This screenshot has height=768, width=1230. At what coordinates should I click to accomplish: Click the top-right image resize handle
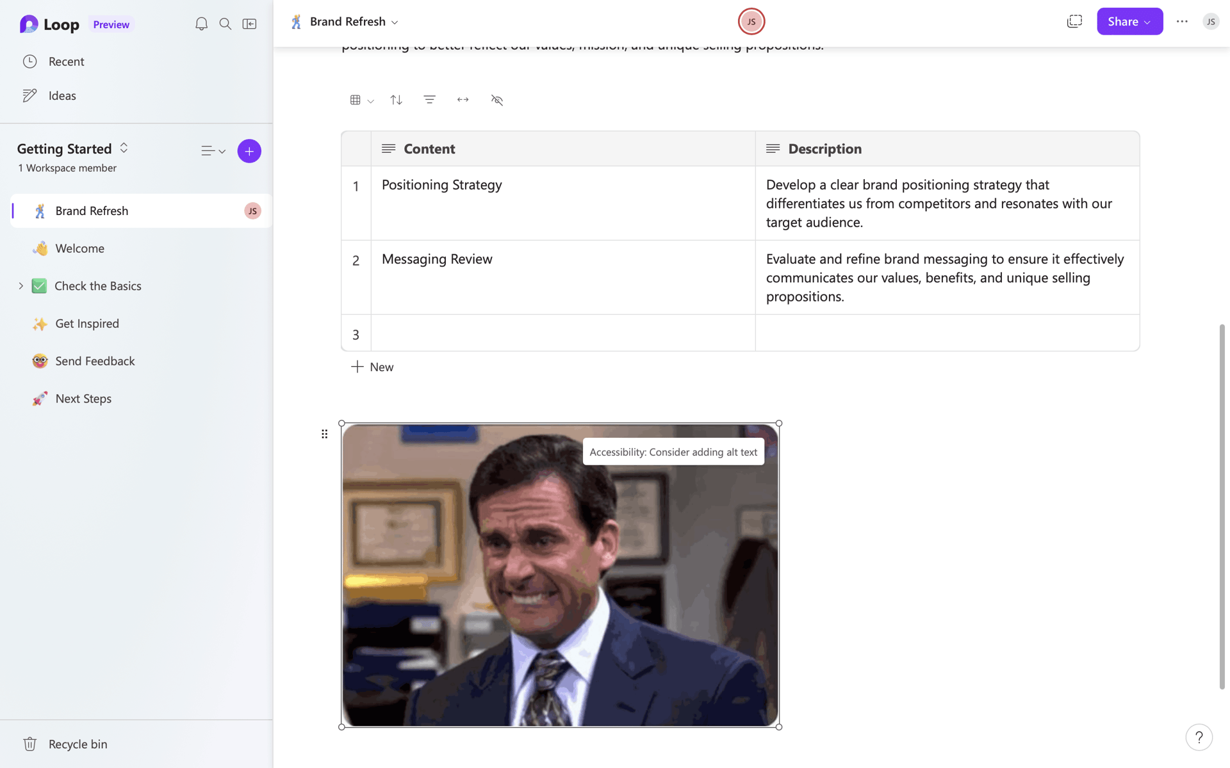pyautogui.click(x=778, y=423)
